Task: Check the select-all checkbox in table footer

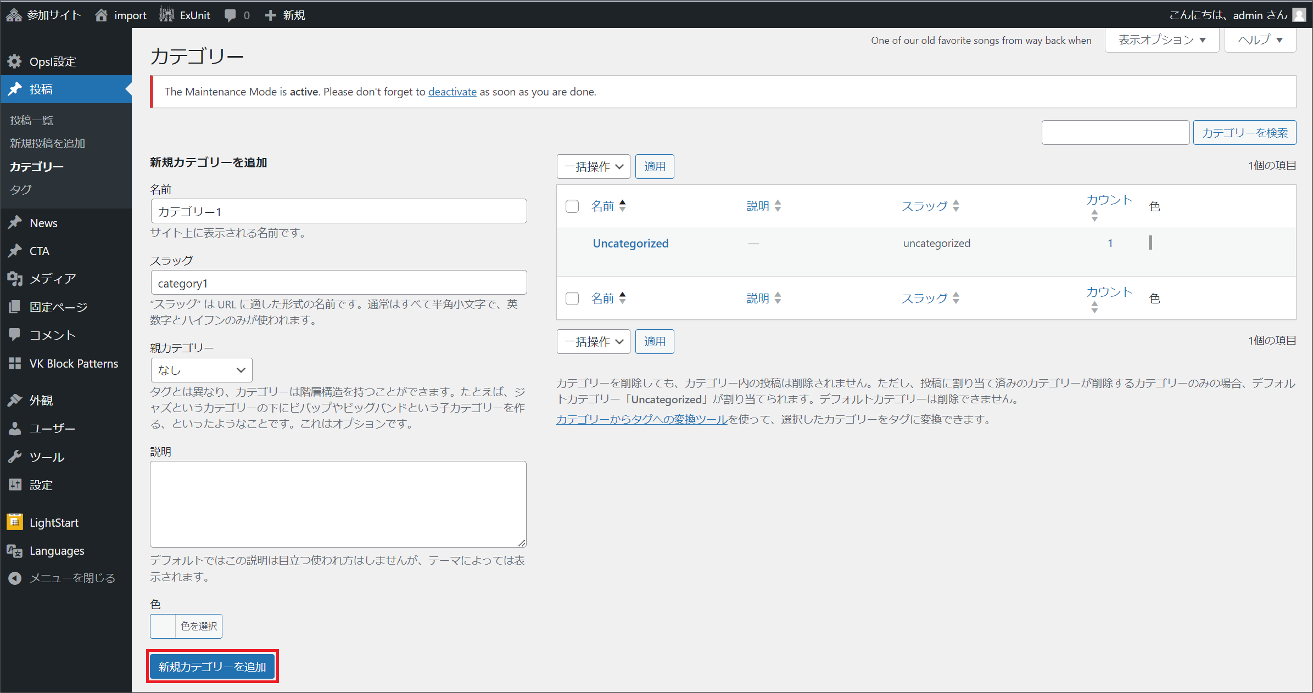Action: click(572, 298)
